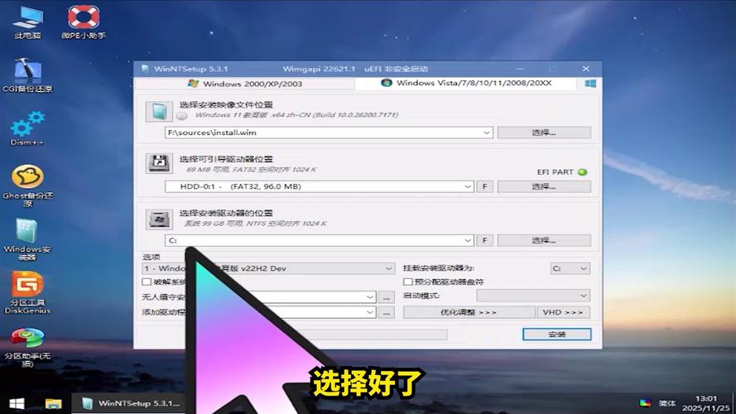Click the 安装 button
Viewport: 736px width, 414px height.
(556, 335)
